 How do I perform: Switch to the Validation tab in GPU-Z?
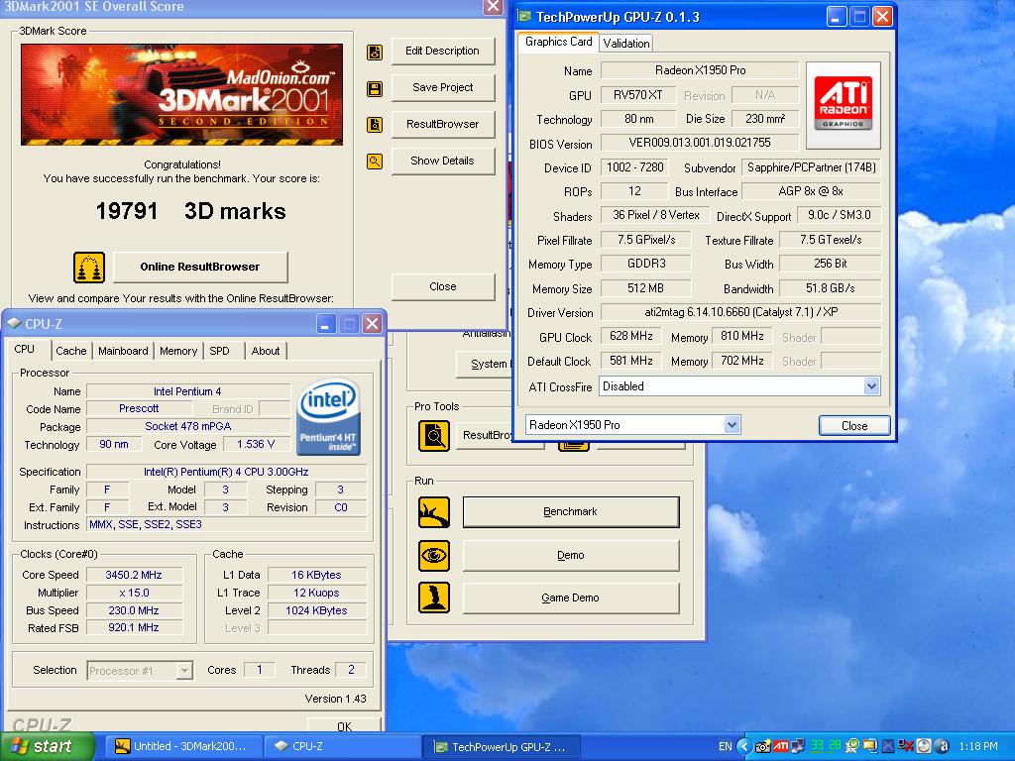[x=626, y=44]
